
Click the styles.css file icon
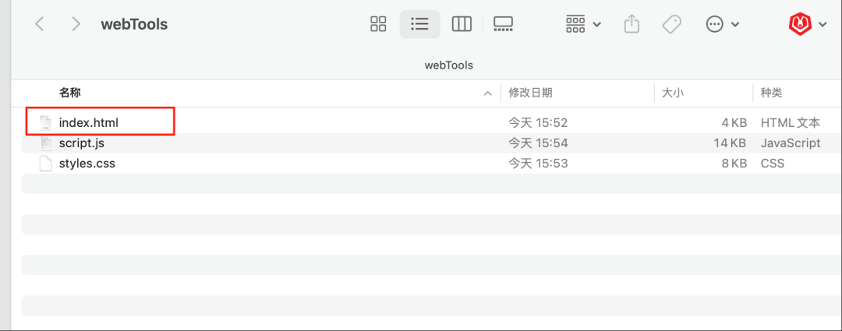[x=46, y=164]
